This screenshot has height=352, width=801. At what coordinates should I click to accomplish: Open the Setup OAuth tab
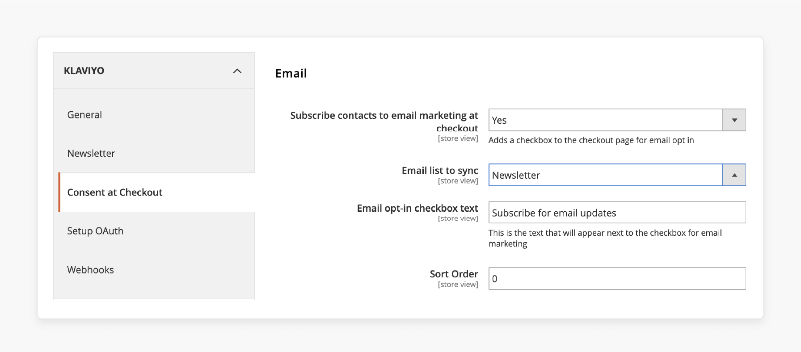95,231
